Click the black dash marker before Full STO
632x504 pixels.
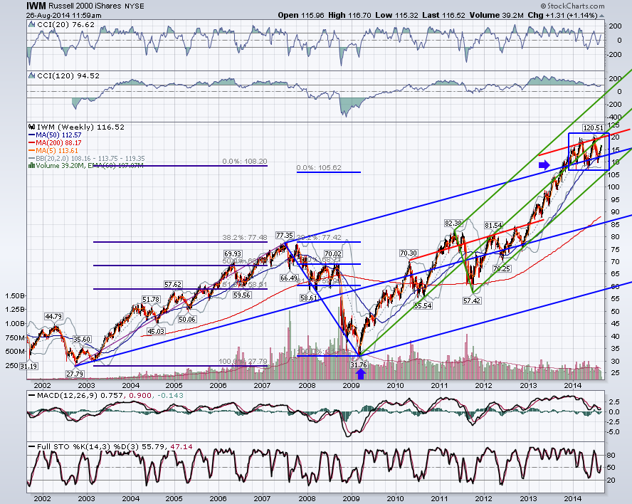click(32, 447)
